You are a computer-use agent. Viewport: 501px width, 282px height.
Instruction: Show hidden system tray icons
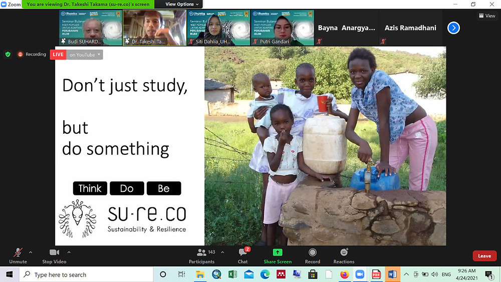click(406, 274)
